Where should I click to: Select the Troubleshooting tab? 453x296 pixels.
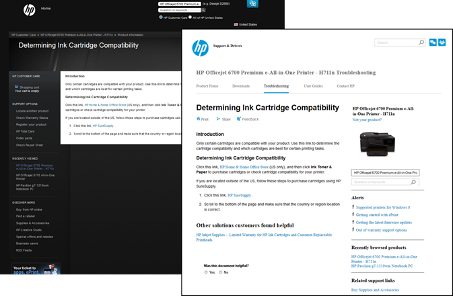pos(276,86)
